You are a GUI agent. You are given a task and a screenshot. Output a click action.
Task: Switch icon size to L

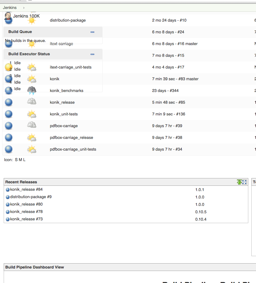pyautogui.click(x=24, y=160)
